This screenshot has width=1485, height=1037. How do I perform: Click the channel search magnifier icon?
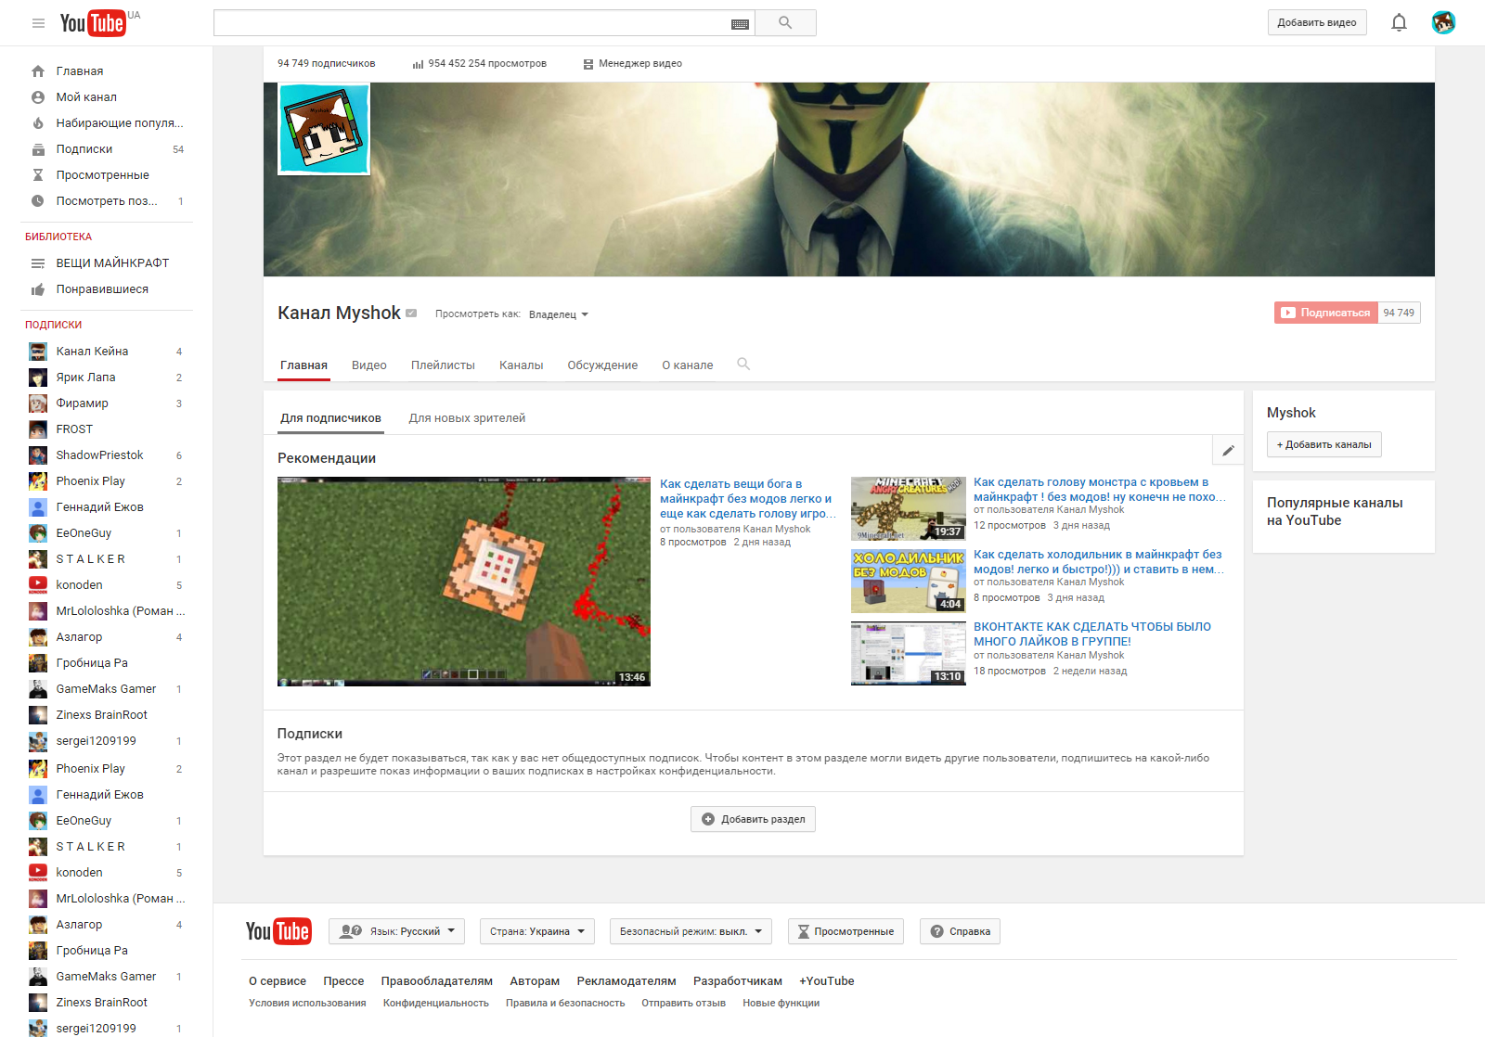(x=743, y=365)
